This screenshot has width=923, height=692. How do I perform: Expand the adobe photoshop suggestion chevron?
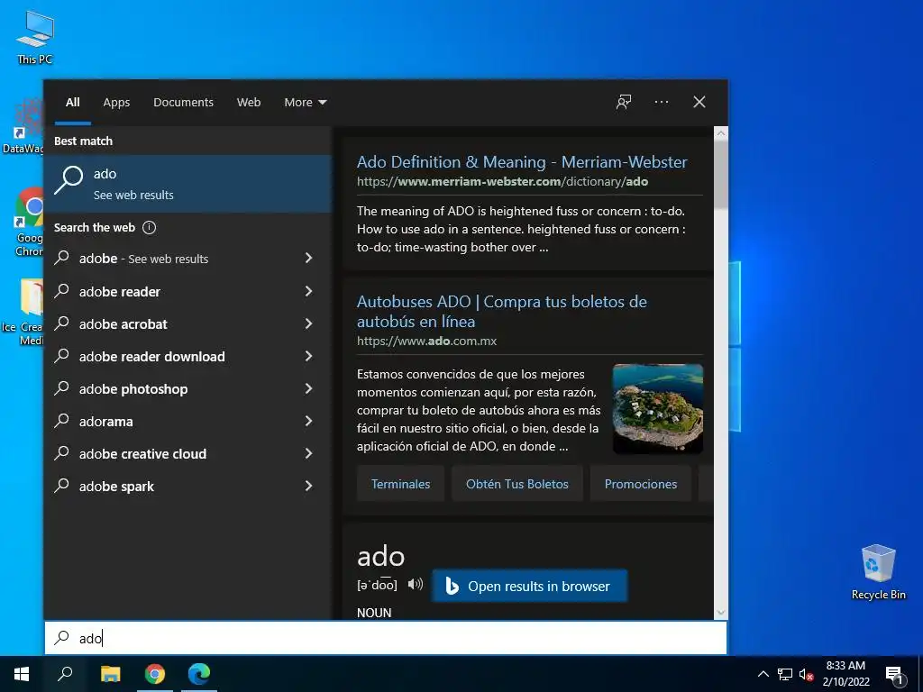308,388
